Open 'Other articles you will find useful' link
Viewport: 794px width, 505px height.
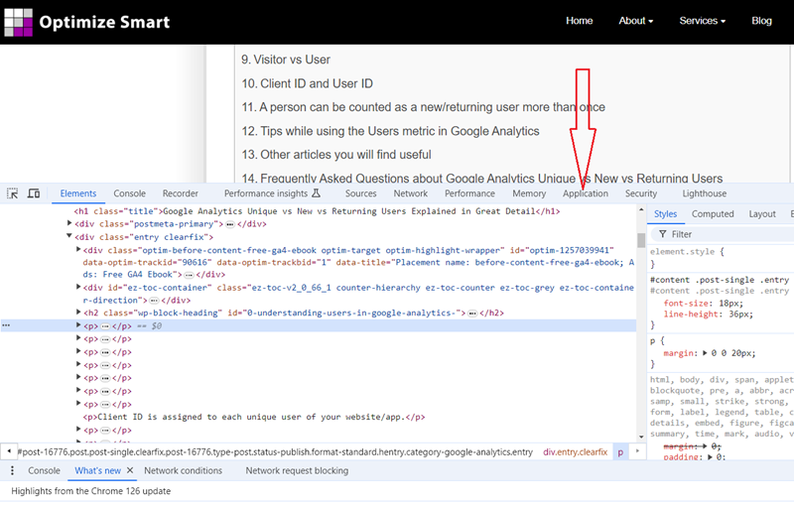pyautogui.click(x=336, y=155)
